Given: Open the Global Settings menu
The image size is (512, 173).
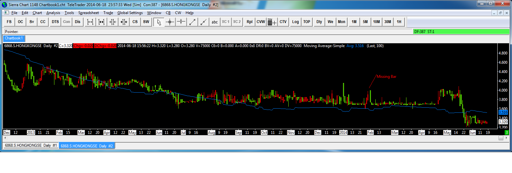Looking at the screenshot, I should (x=130, y=13).
